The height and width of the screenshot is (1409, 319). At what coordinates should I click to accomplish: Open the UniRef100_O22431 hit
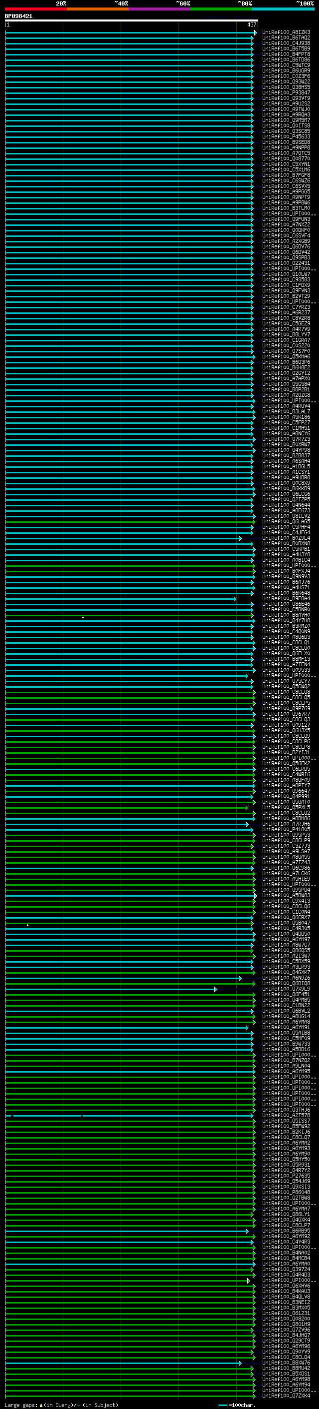[x=286, y=263]
